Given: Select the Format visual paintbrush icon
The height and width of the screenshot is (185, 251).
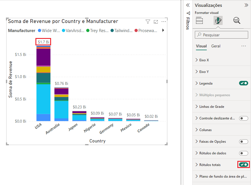Looking at the screenshot, I should 218,20.
